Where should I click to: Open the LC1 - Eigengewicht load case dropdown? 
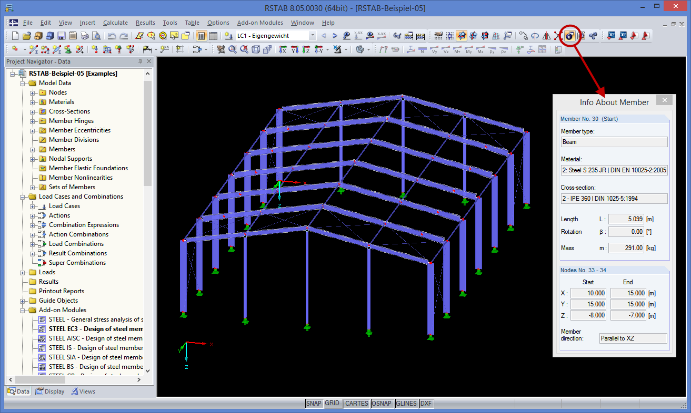pyautogui.click(x=313, y=36)
